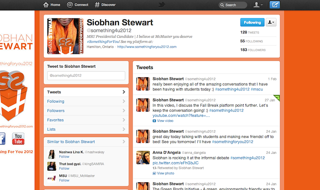Open avatar on the 1 Feb tweet
This screenshot has width=320, height=190.
point(143,84)
